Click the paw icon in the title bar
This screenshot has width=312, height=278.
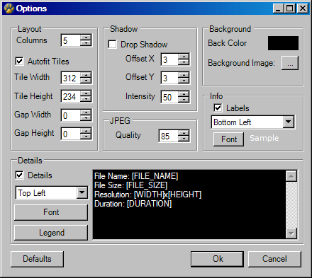[9, 8]
